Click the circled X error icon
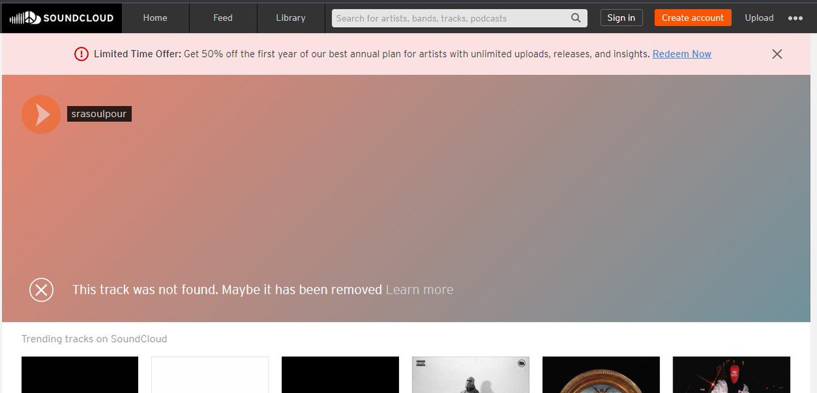This screenshot has width=817, height=393. click(42, 290)
